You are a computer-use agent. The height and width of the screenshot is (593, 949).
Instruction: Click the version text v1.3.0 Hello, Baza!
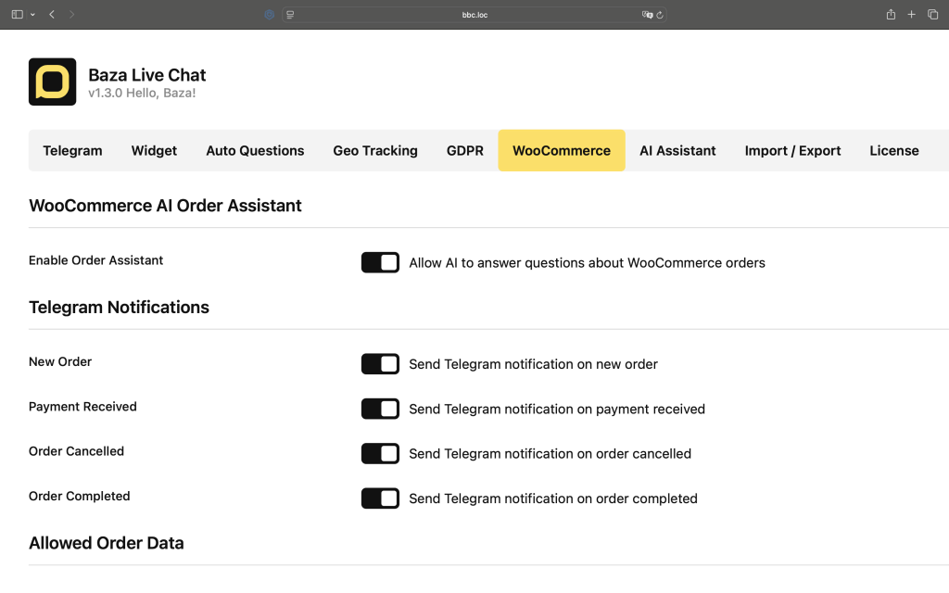142,94
